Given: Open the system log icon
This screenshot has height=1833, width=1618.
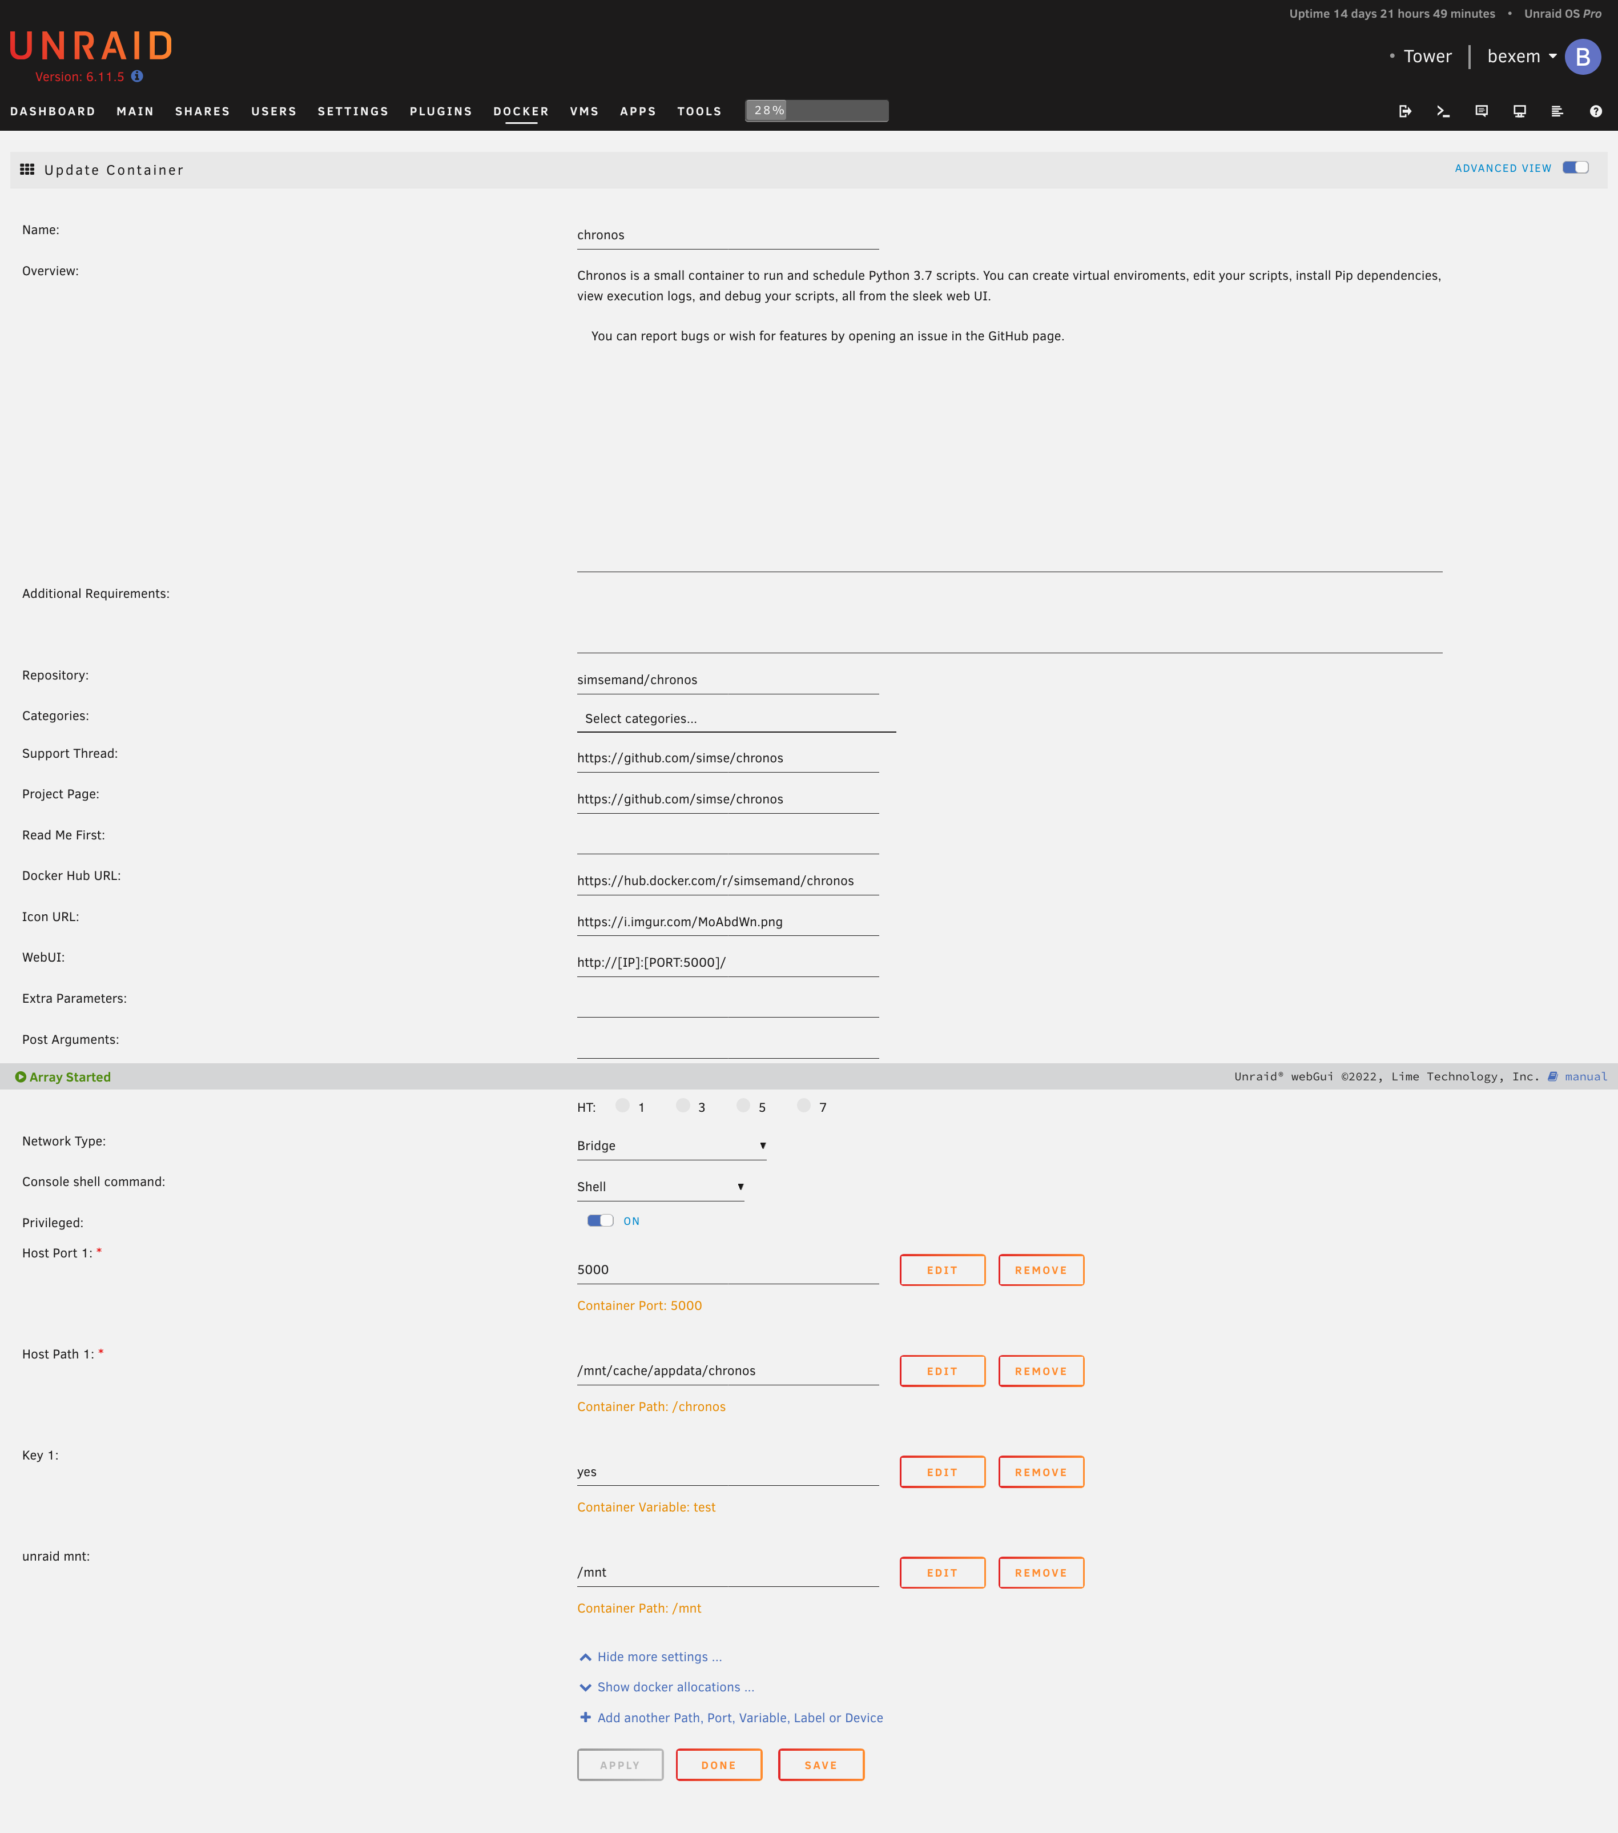Looking at the screenshot, I should (x=1557, y=111).
